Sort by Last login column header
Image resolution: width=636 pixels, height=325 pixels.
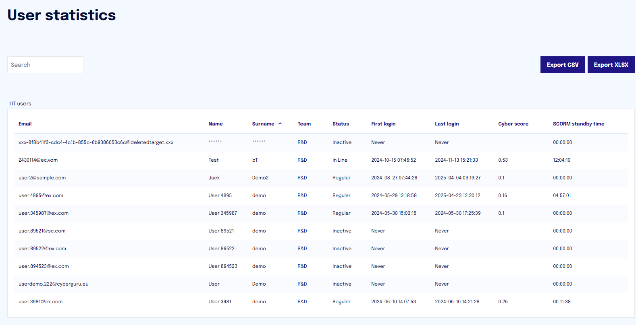[x=447, y=124]
